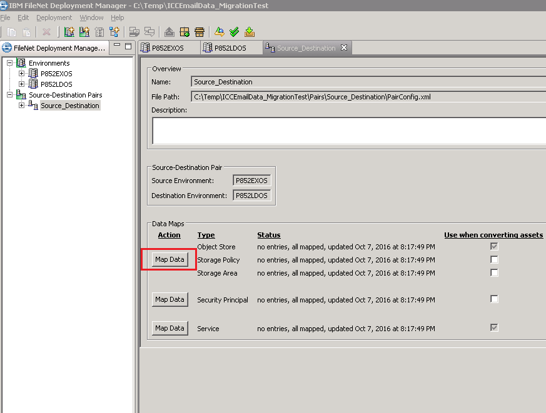Image resolution: width=546 pixels, height=413 pixels.
Task: Click the red Delete toolbar icon
Action: [x=46, y=32]
